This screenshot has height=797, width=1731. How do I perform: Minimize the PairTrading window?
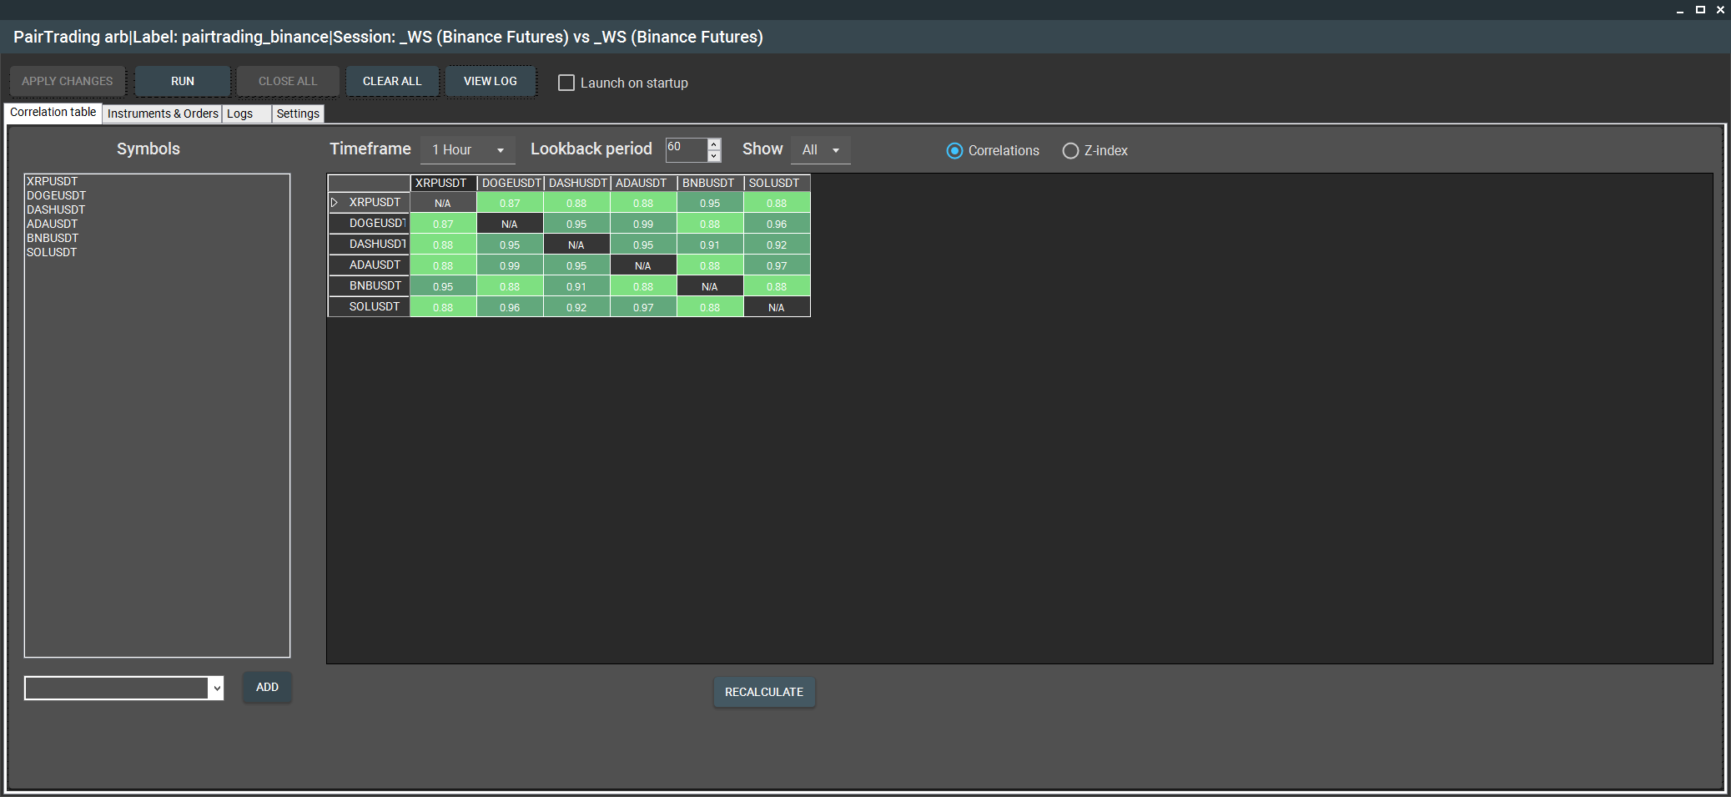click(1680, 10)
